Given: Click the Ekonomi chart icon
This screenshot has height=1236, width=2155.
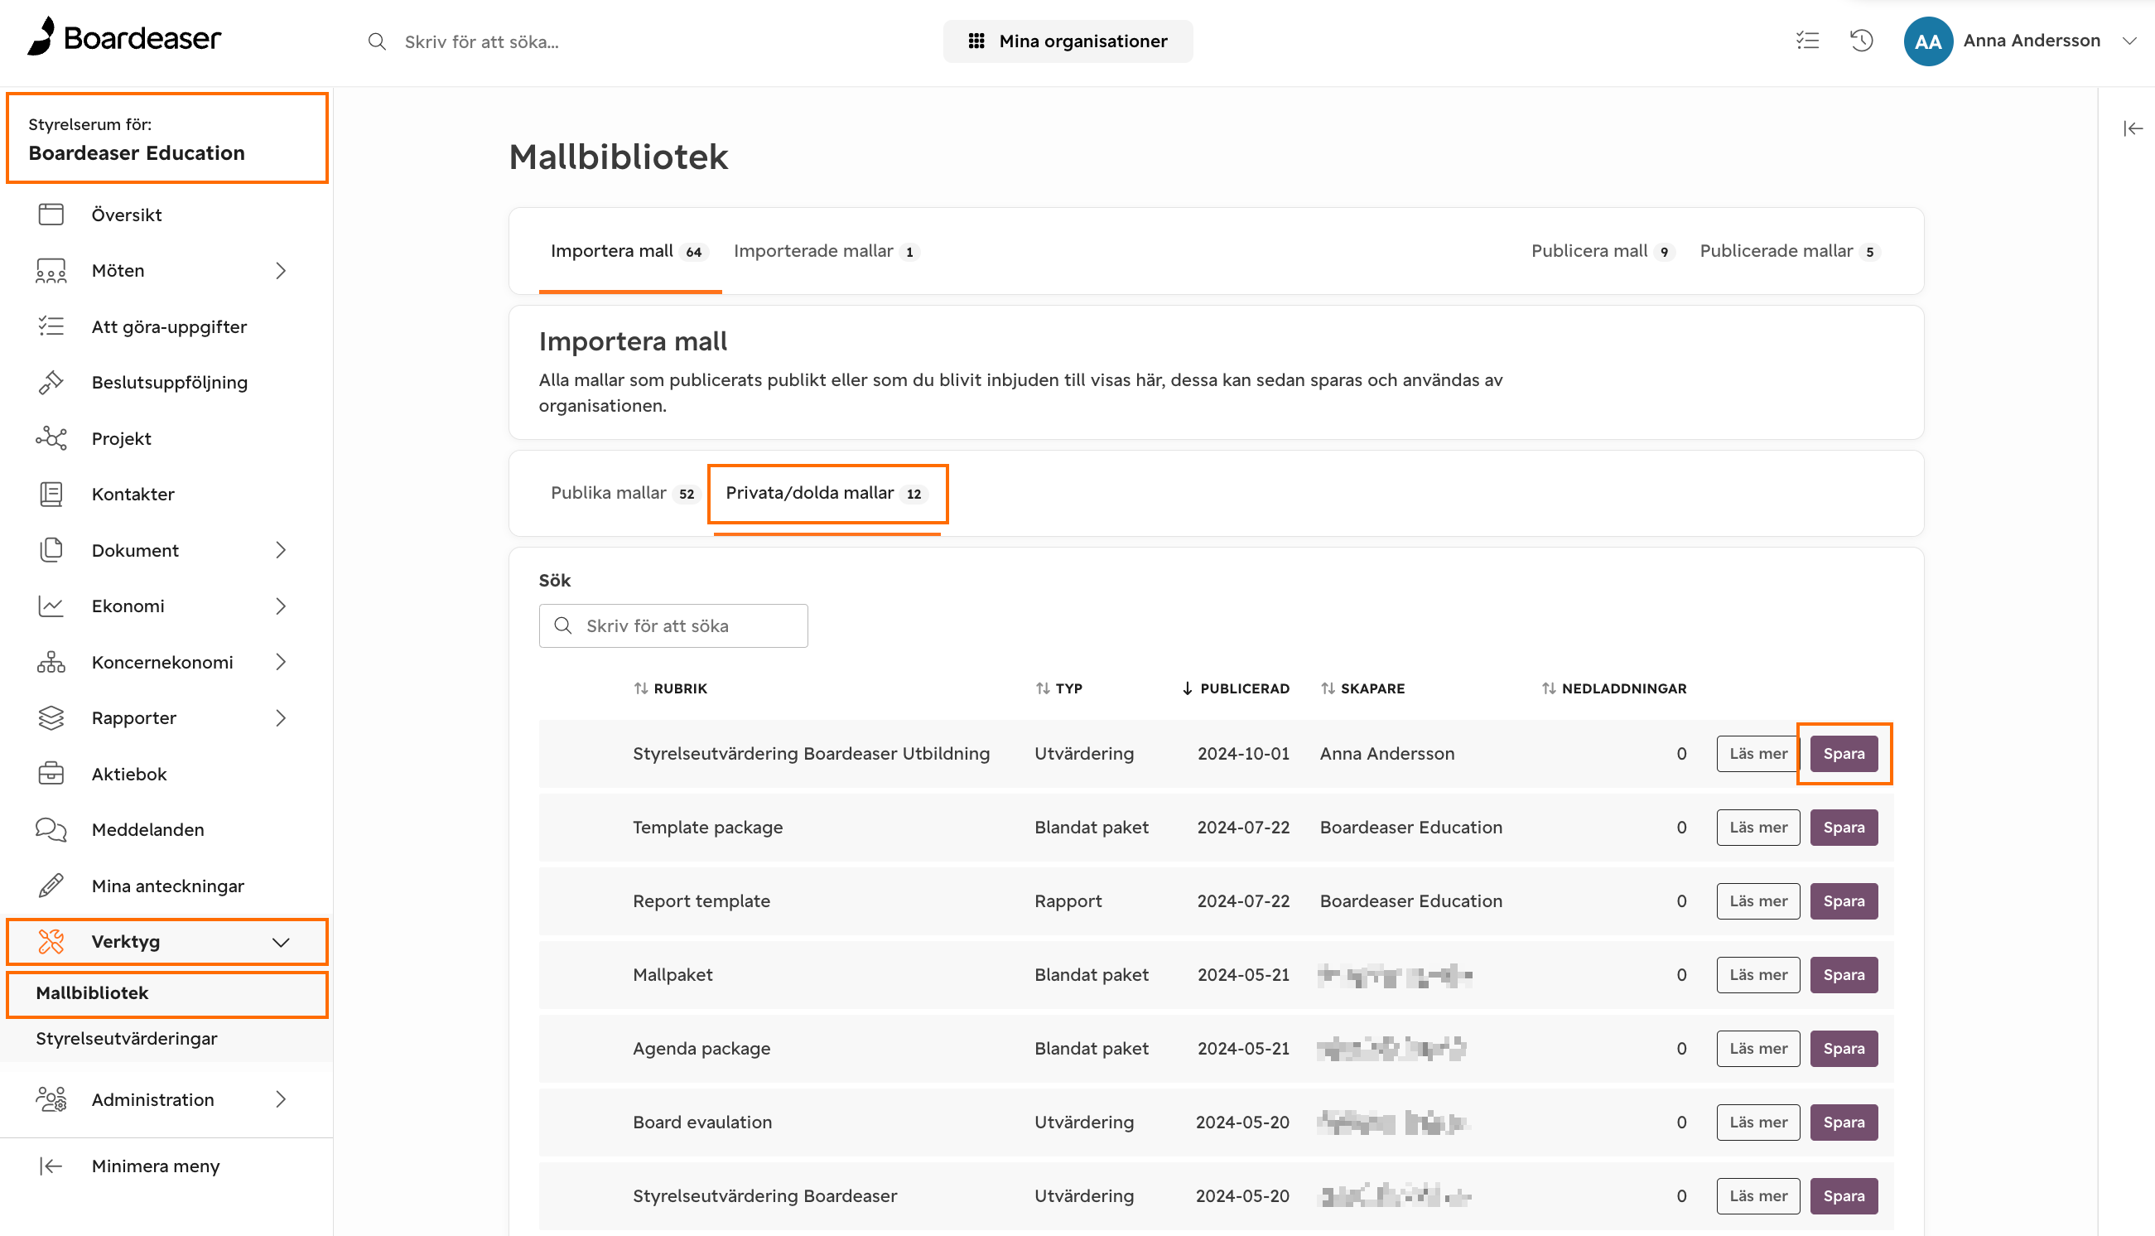Looking at the screenshot, I should (x=51, y=606).
